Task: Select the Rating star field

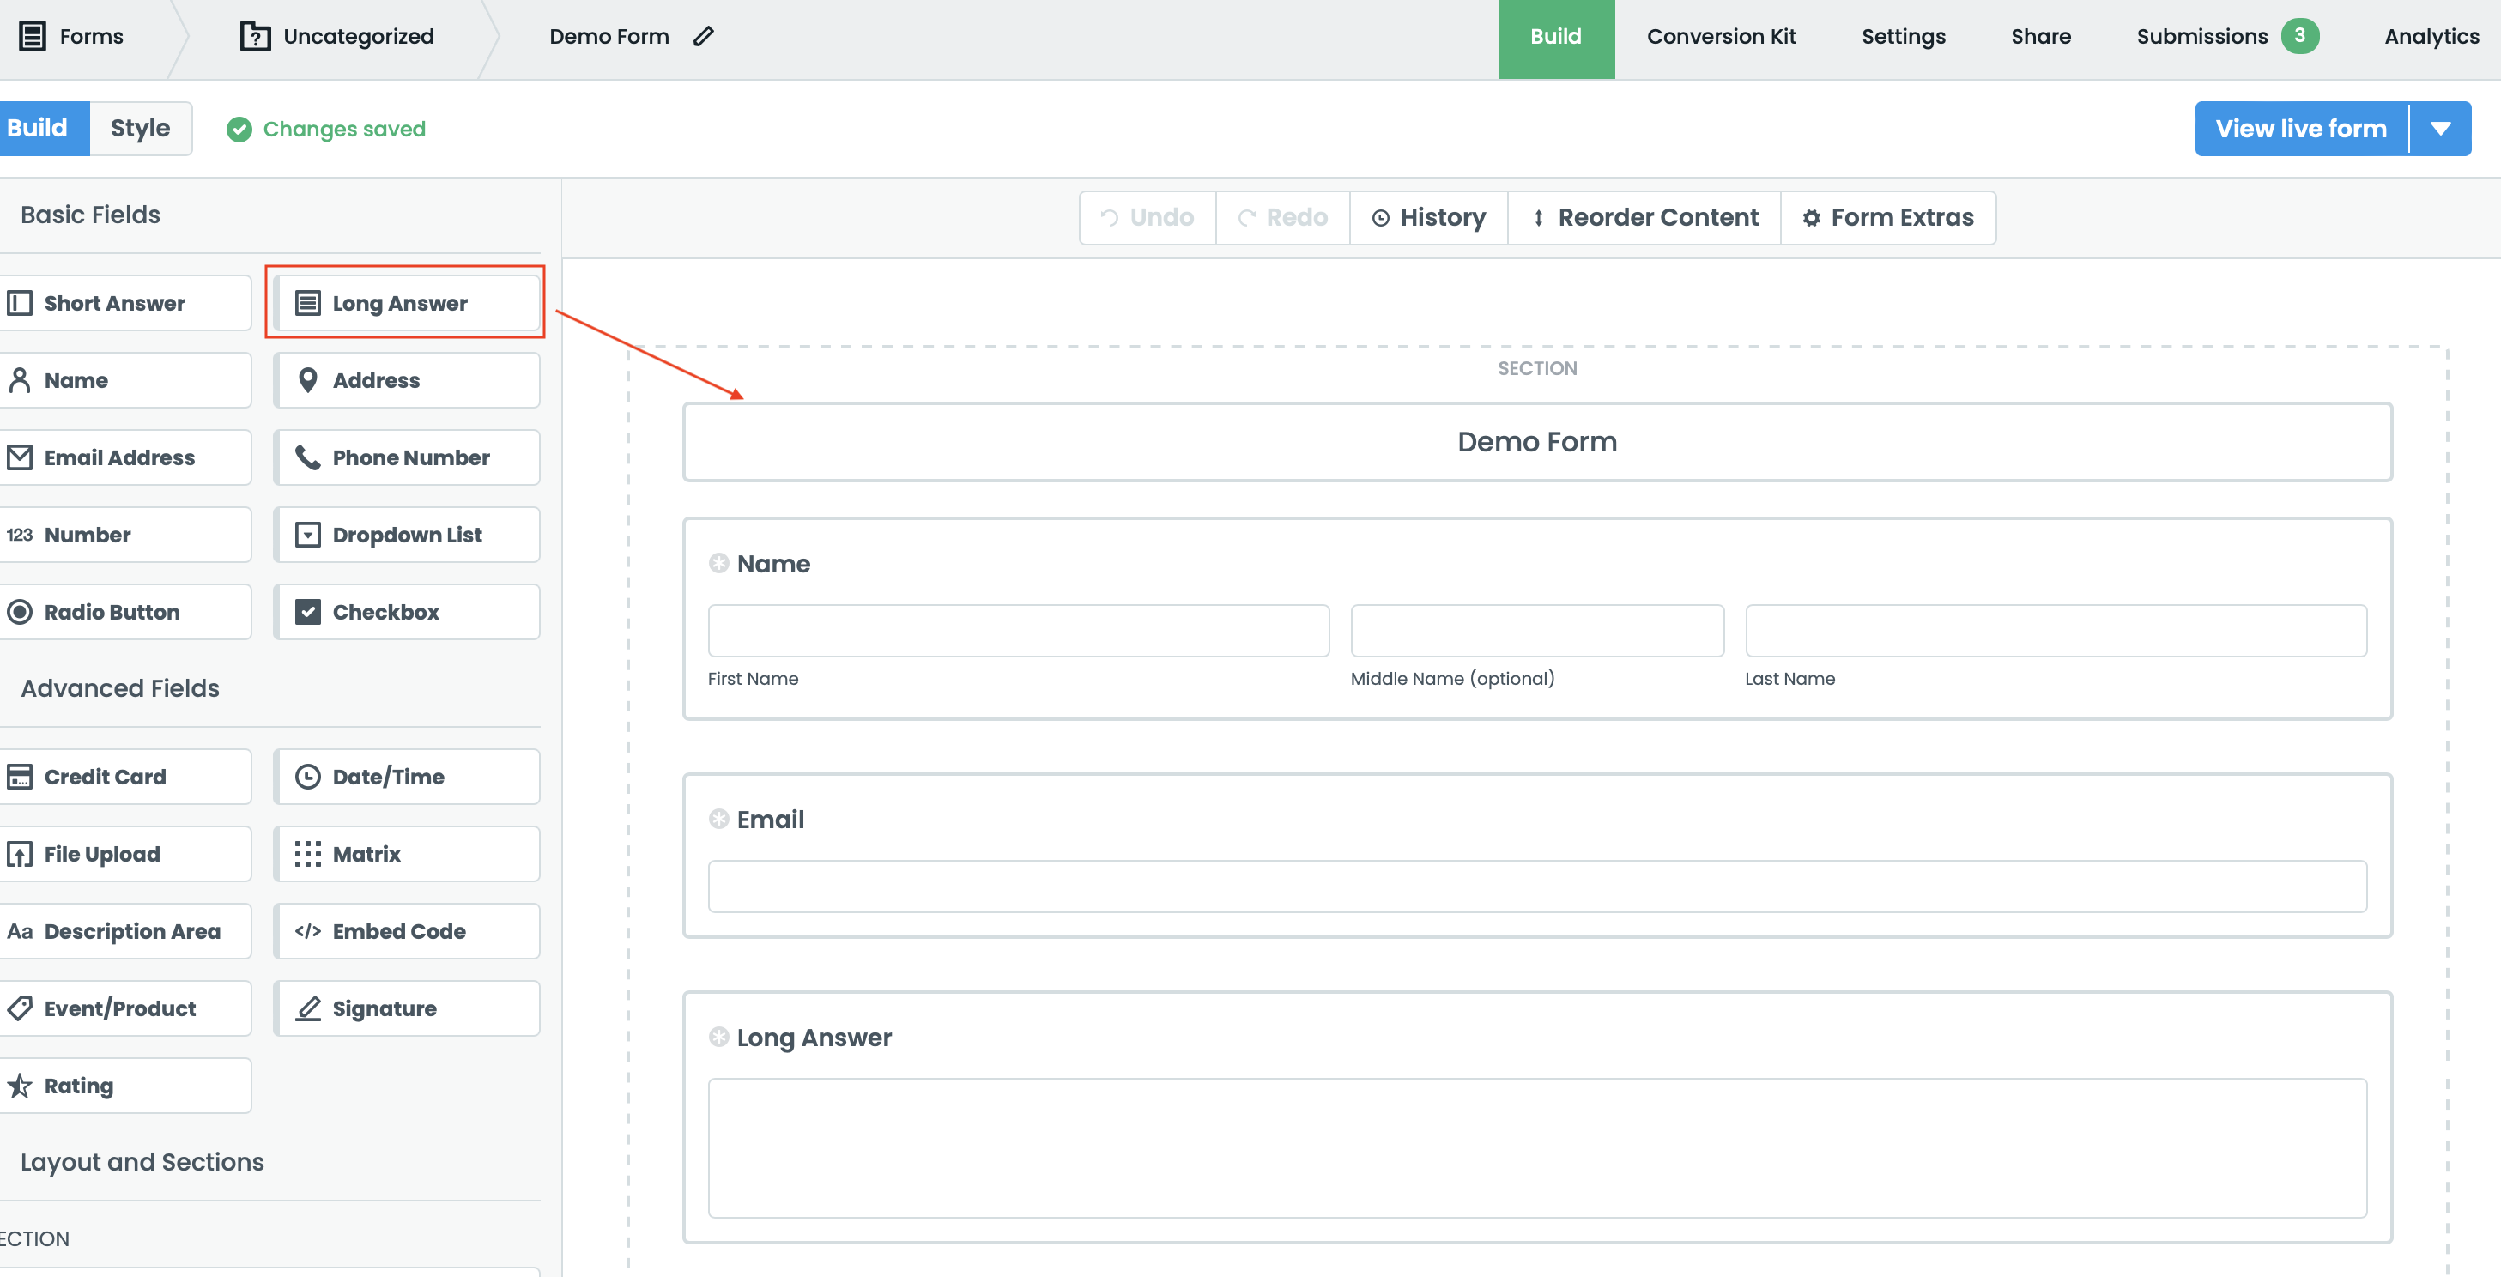Action: click(x=124, y=1085)
